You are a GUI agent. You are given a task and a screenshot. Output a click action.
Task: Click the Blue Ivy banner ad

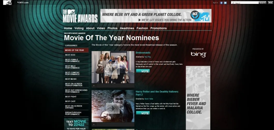coord(156,16)
